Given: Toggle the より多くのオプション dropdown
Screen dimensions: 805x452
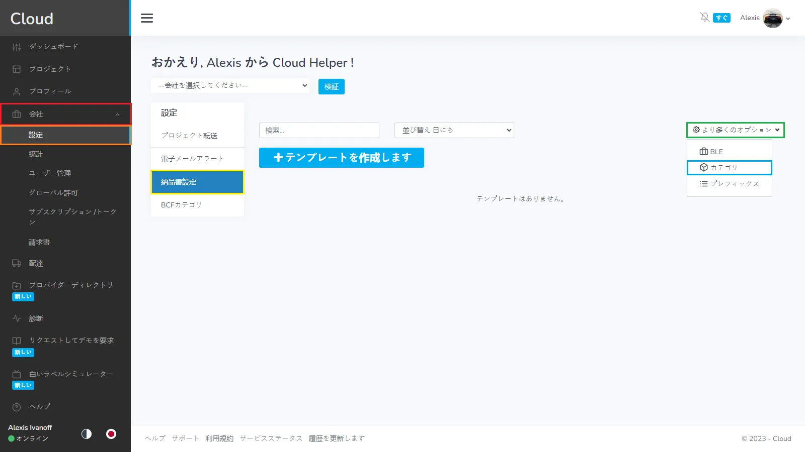Looking at the screenshot, I should [x=735, y=130].
